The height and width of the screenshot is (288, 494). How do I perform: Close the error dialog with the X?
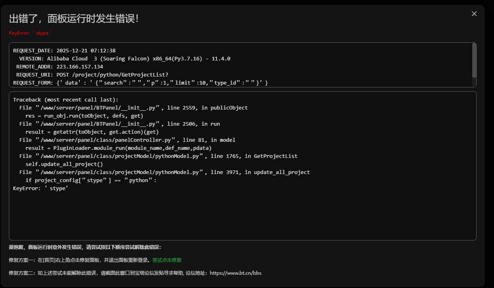(474, 14)
